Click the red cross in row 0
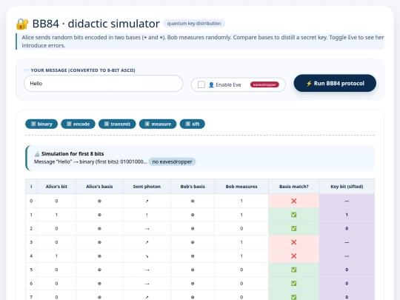Screen dimensions: 400x300 coord(294,201)
